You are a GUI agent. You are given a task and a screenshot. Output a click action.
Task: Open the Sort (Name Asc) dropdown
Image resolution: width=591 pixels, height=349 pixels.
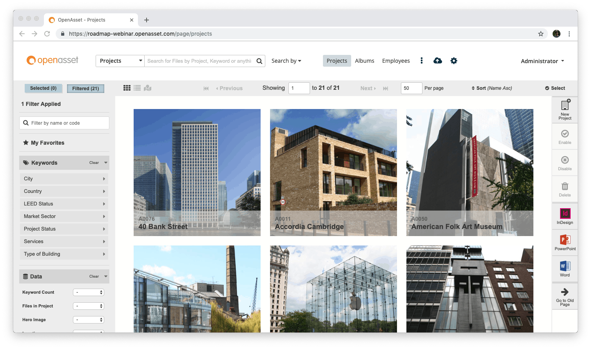point(492,88)
